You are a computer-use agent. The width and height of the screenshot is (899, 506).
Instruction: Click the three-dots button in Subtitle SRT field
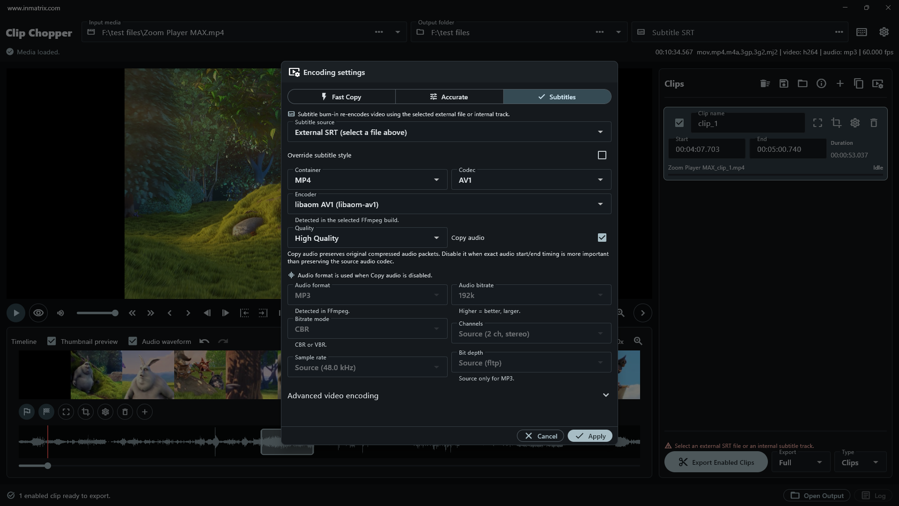pos(839,32)
